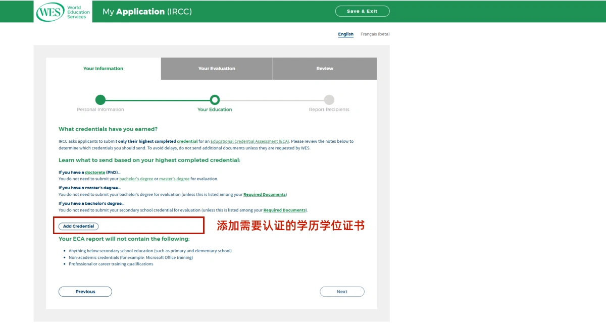Click the Your Education step label
The image size is (606, 331).
pyautogui.click(x=215, y=109)
